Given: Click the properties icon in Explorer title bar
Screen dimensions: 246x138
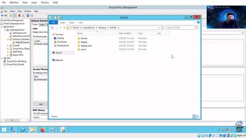Looking at the screenshot, I should (x=55, y=18).
